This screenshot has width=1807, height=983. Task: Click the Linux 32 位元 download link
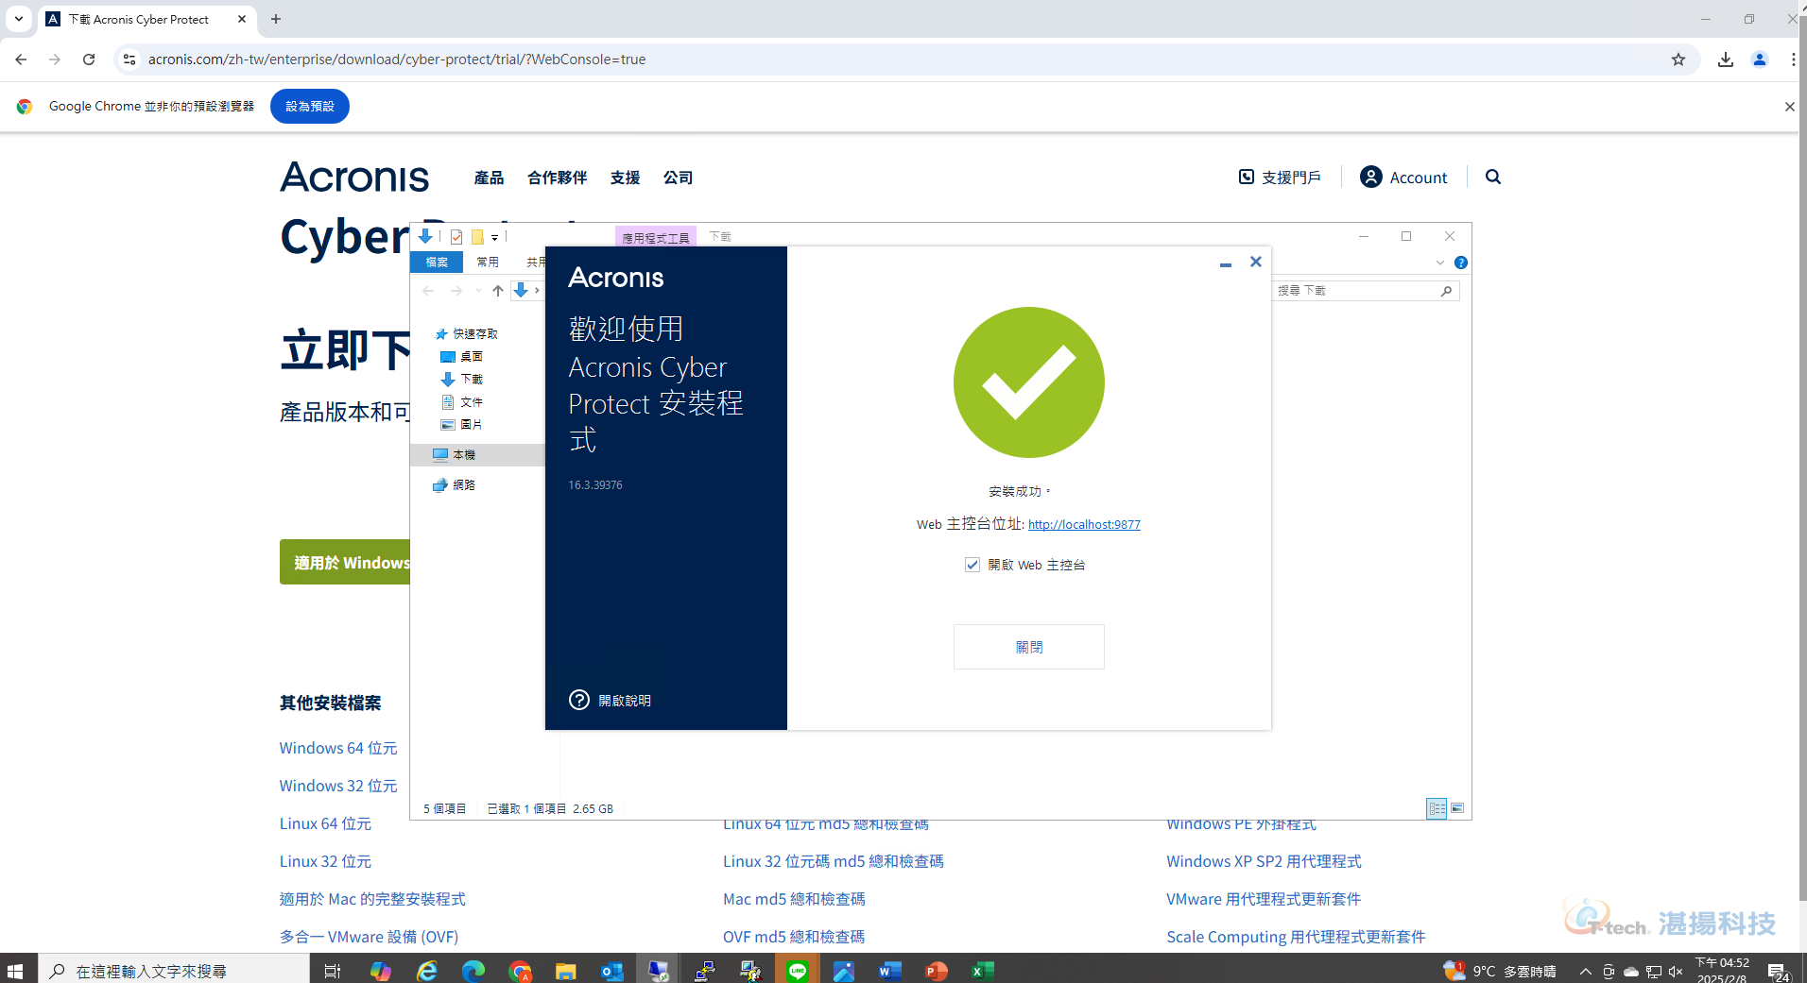[x=325, y=861]
